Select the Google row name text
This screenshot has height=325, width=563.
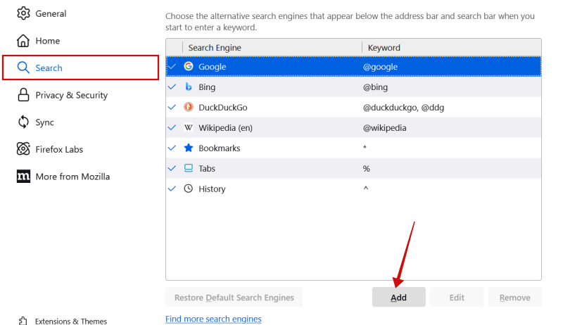pos(213,67)
